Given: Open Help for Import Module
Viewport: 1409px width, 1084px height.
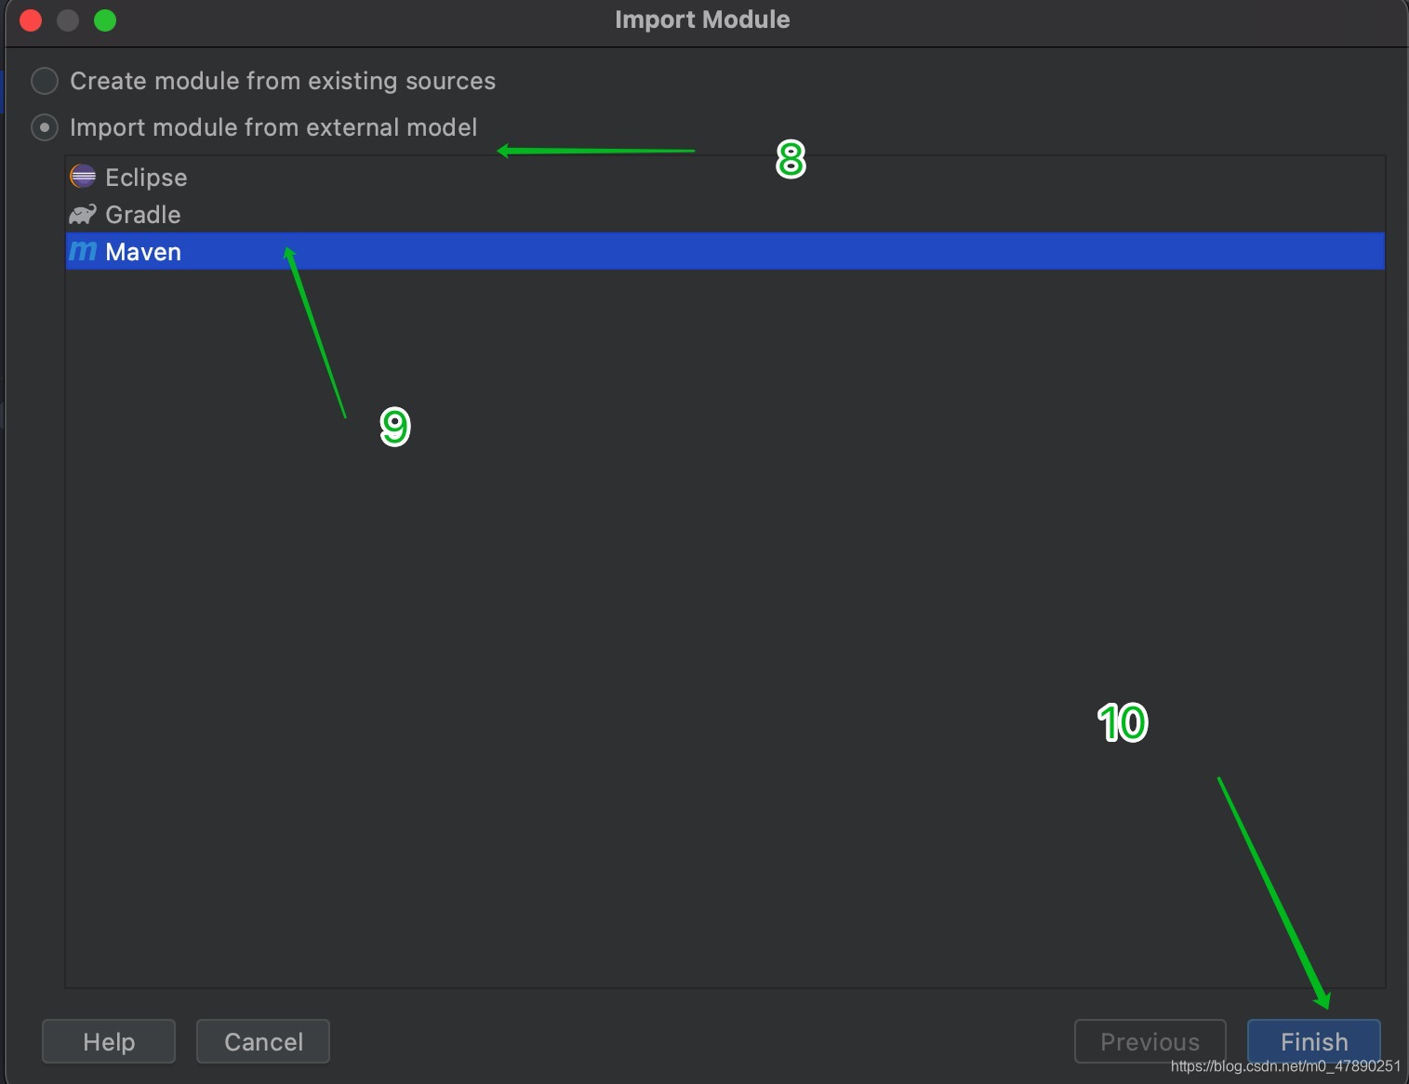Looking at the screenshot, I should (x=109, y=1041).
